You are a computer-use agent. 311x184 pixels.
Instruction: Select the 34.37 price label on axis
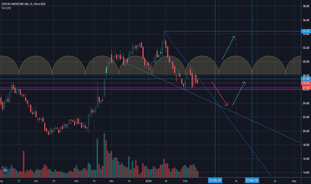(x=306, y=31)
